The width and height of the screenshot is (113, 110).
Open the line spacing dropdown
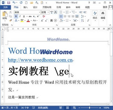tap(85, 16)
